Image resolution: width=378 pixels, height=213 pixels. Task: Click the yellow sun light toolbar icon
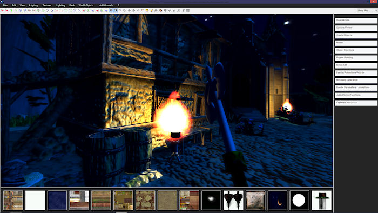pos(147,10)
